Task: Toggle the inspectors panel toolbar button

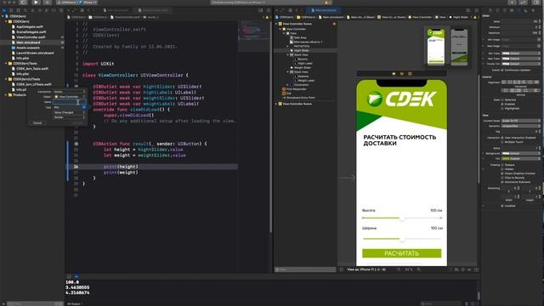Action: [x=536, y=3]
